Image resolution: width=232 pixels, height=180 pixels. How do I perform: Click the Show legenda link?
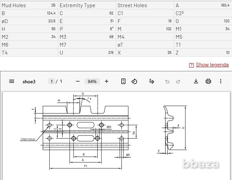pyautogui.click(x=212, y=65)
